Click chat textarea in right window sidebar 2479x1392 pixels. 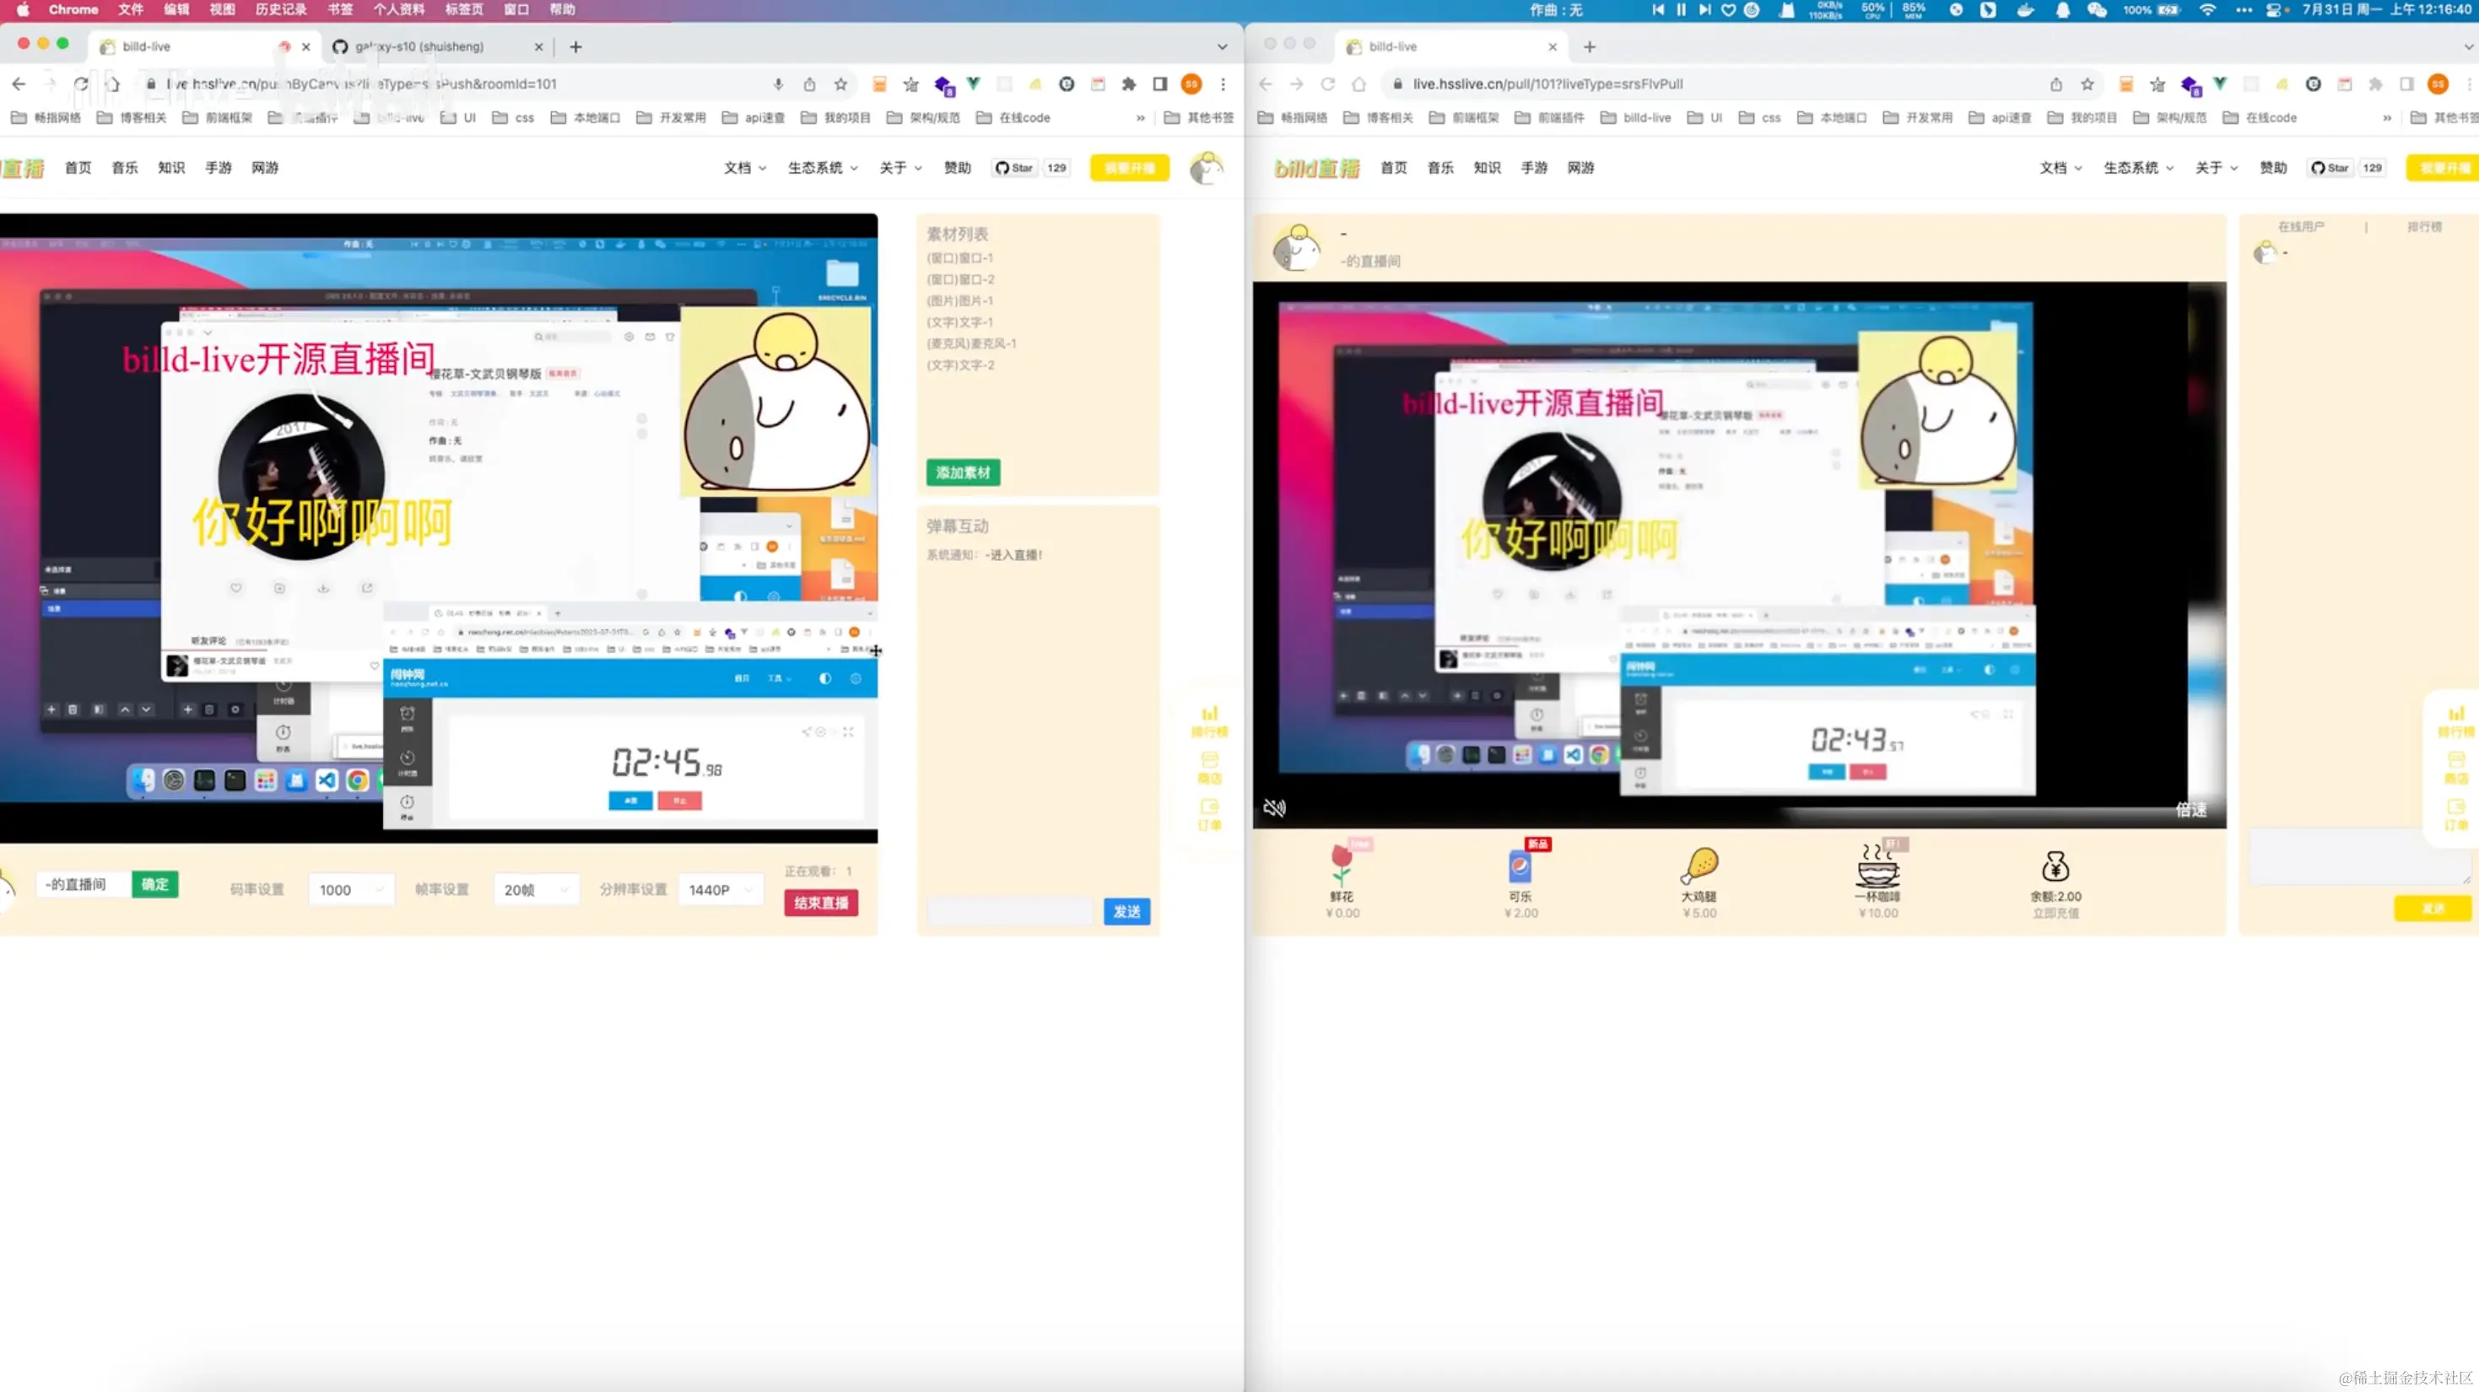2360,857
